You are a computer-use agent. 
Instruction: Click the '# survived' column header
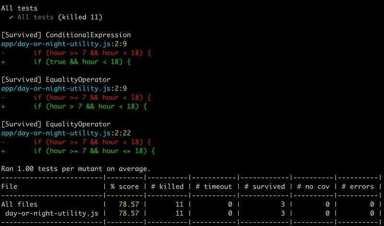coord(265,187)
